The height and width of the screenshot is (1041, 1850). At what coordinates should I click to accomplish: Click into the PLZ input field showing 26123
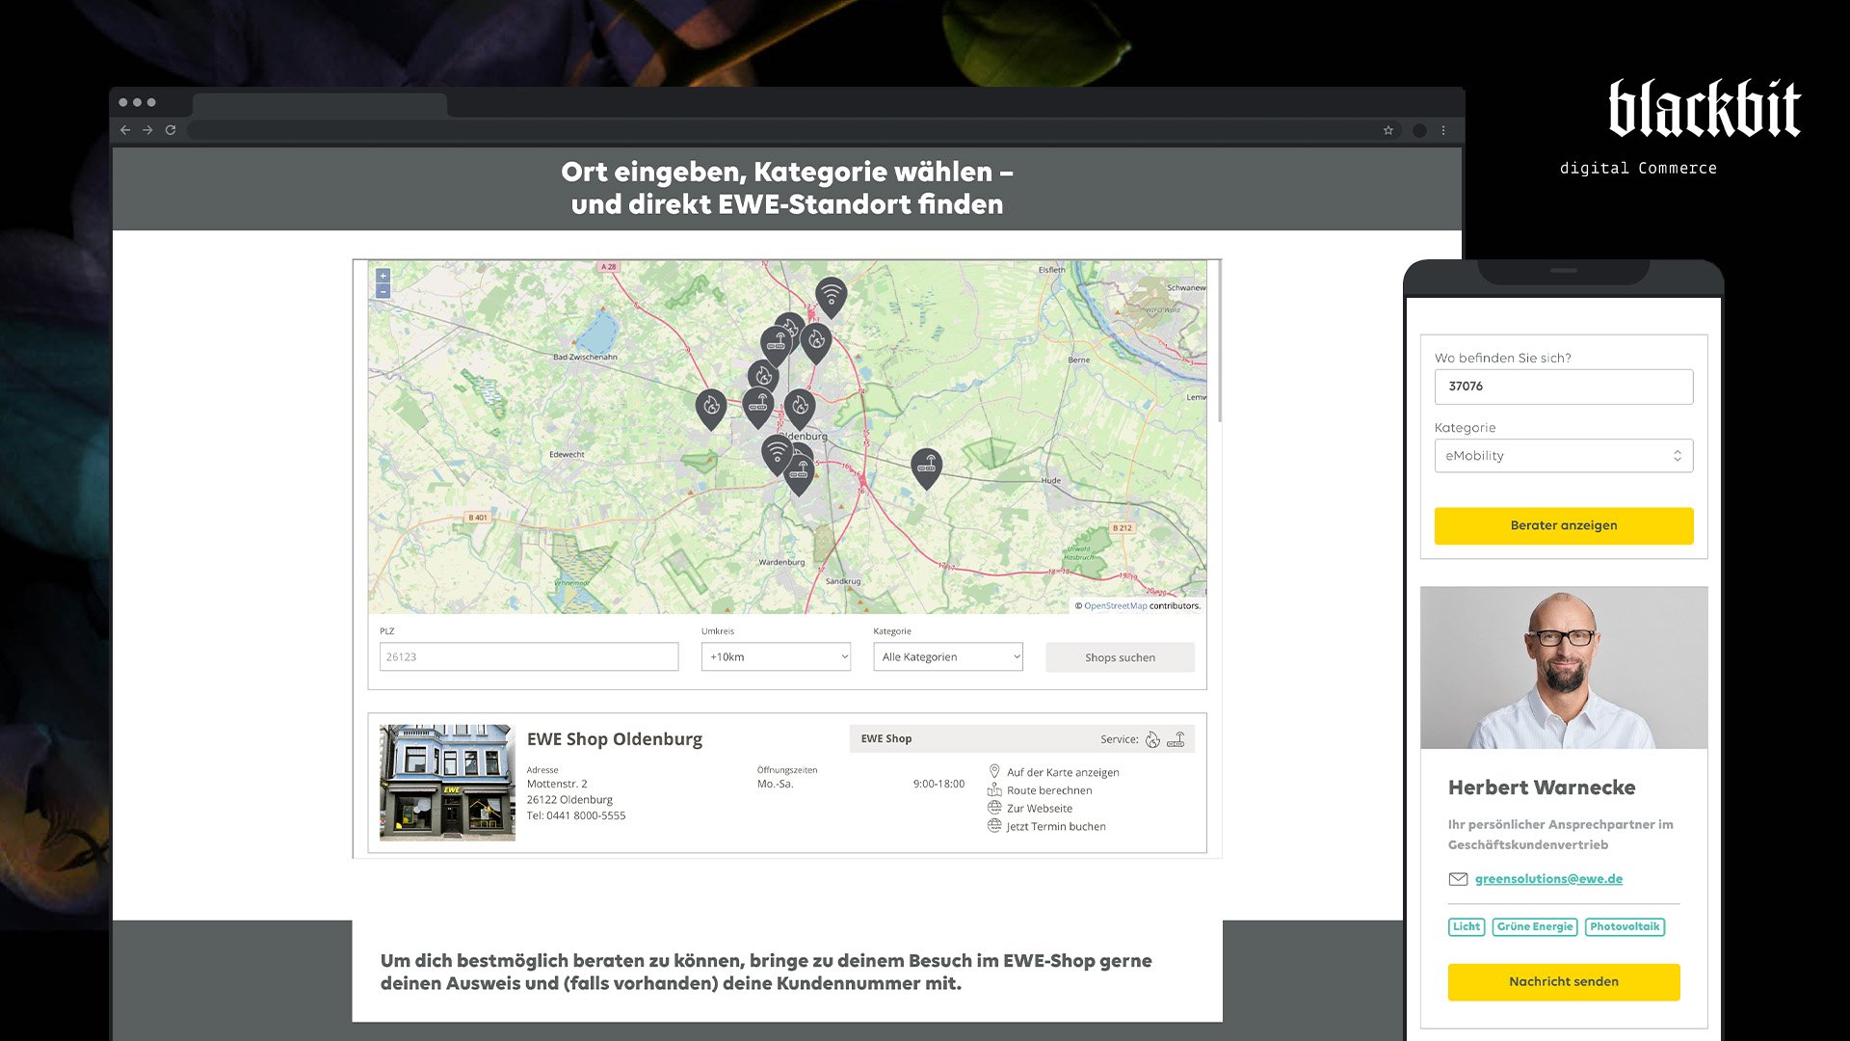pos(528,656)
